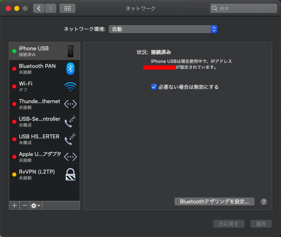Select the Apple U...アダプタ service
This screenshot has height=237, width=281.
click(44, 157)
